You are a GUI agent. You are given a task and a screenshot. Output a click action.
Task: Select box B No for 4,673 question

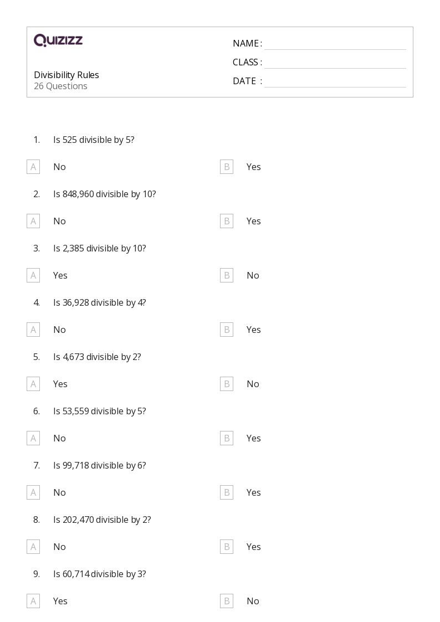pyautogui.click(x=227, y=384)
